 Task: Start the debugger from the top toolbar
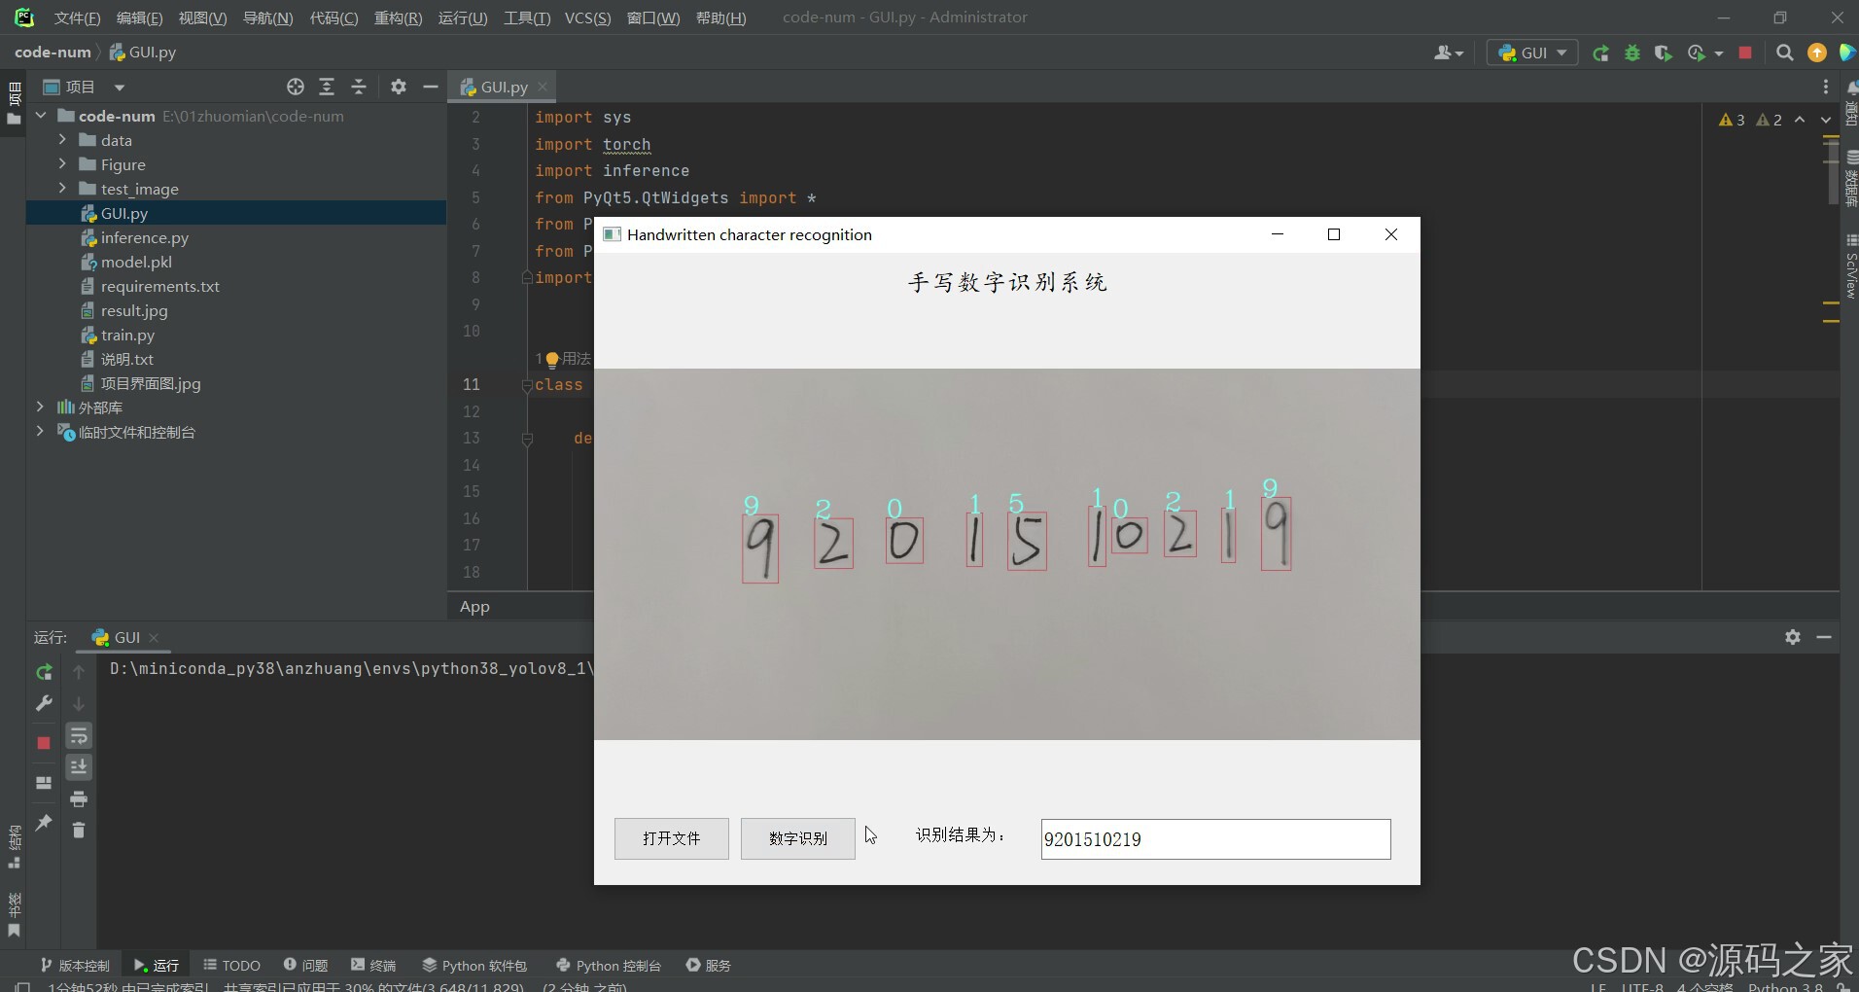click(x=1632, y=53)
